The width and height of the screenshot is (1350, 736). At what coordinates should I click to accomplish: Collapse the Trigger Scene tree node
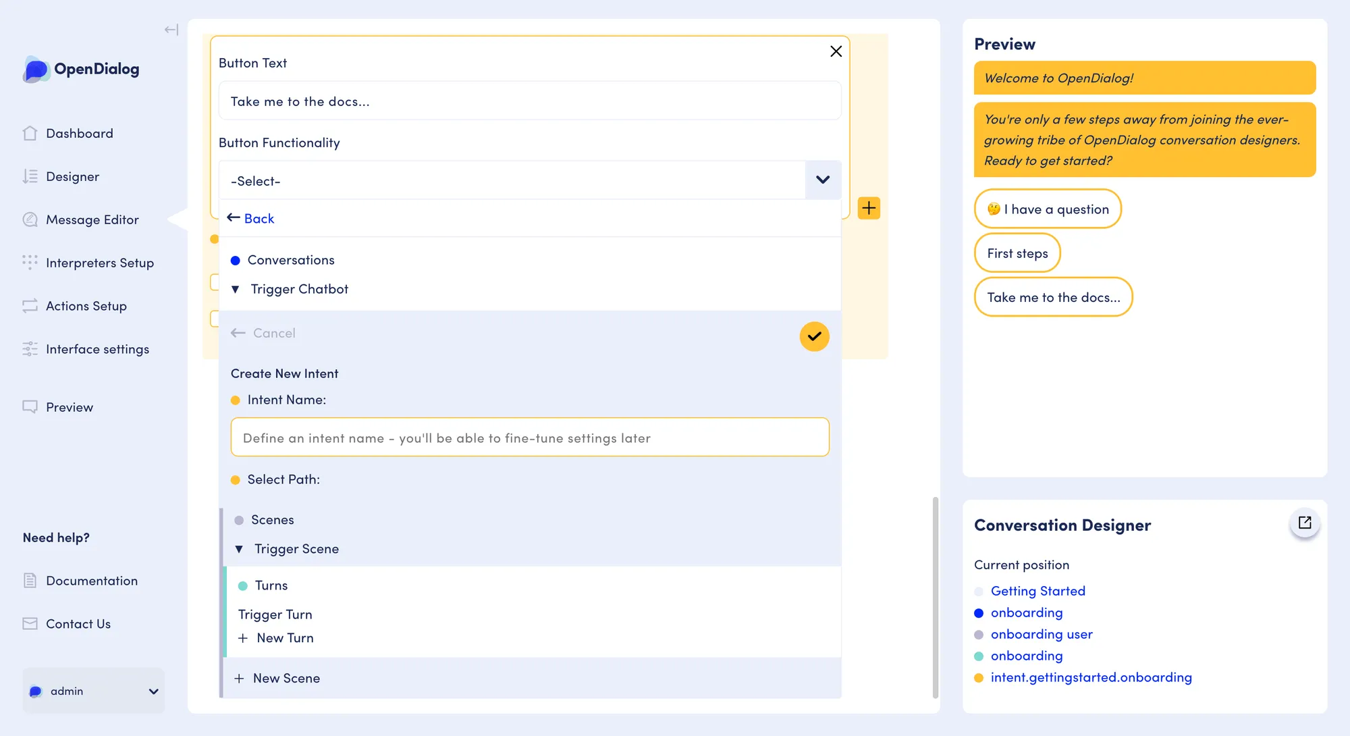pyautogui.click(x=239, y=550)
